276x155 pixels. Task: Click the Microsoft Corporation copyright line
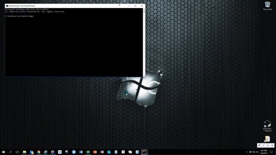point(34,12)
